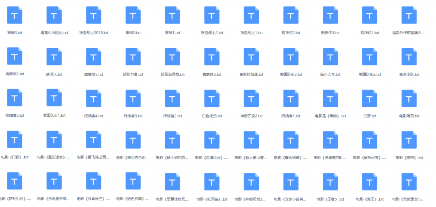
Task: Click the 铁血战士2018.txt file icon
Action: [94, 15]
